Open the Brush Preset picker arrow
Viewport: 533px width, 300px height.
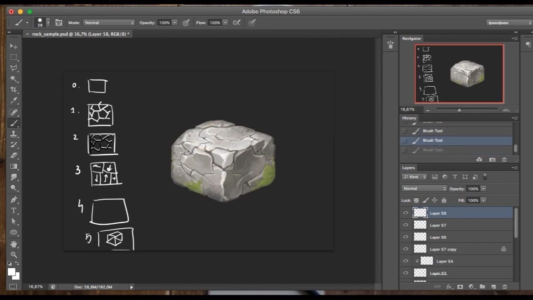[48, 22]
